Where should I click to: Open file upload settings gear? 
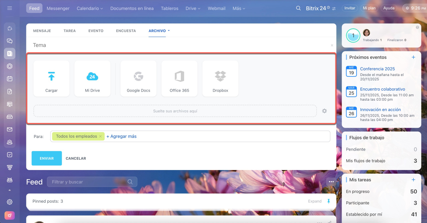[324, 111]
